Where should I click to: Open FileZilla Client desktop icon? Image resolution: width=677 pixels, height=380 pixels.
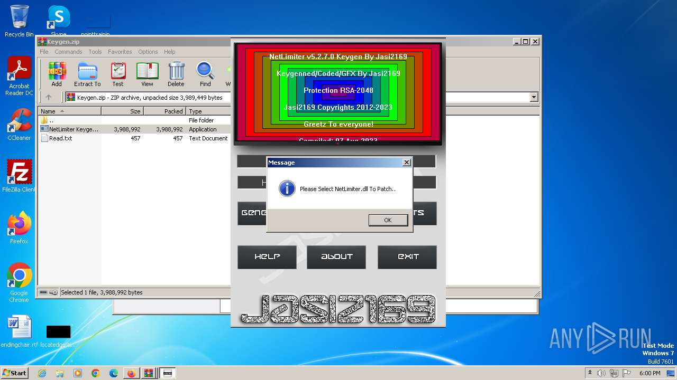point(19,176)
